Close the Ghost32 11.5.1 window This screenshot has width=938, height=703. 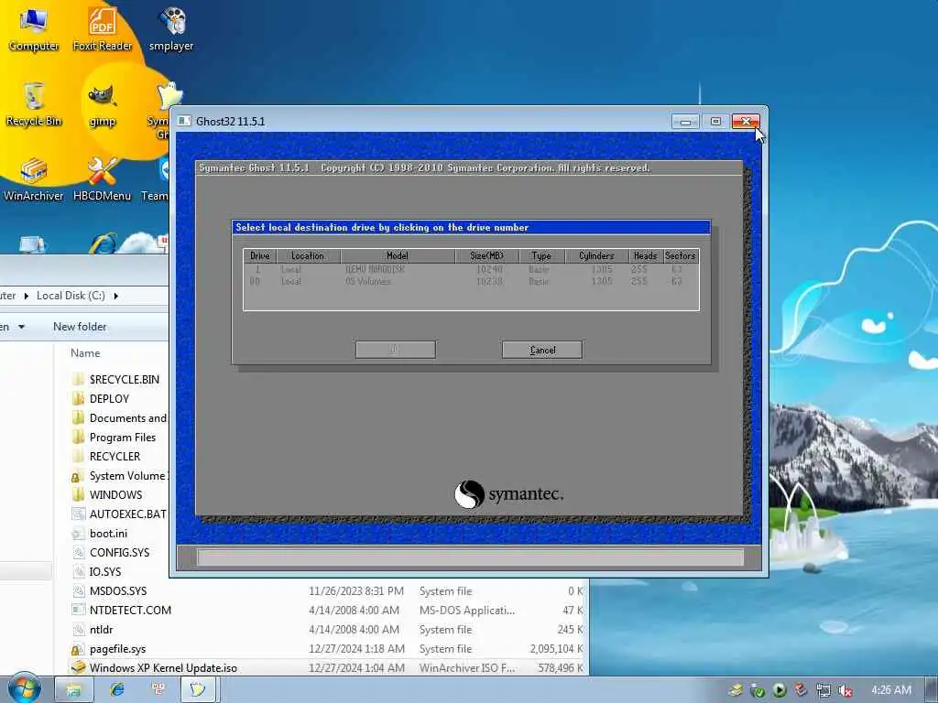(x=746, y=122)
